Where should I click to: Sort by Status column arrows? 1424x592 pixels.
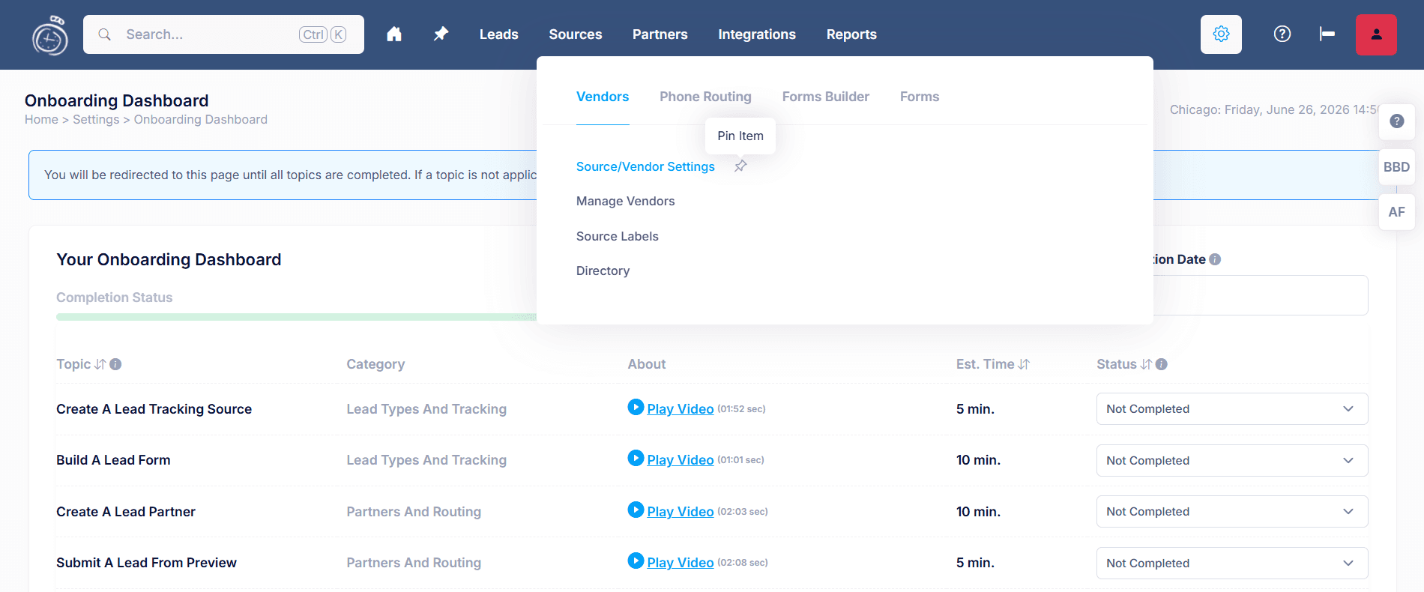[x=1146, y=364]
